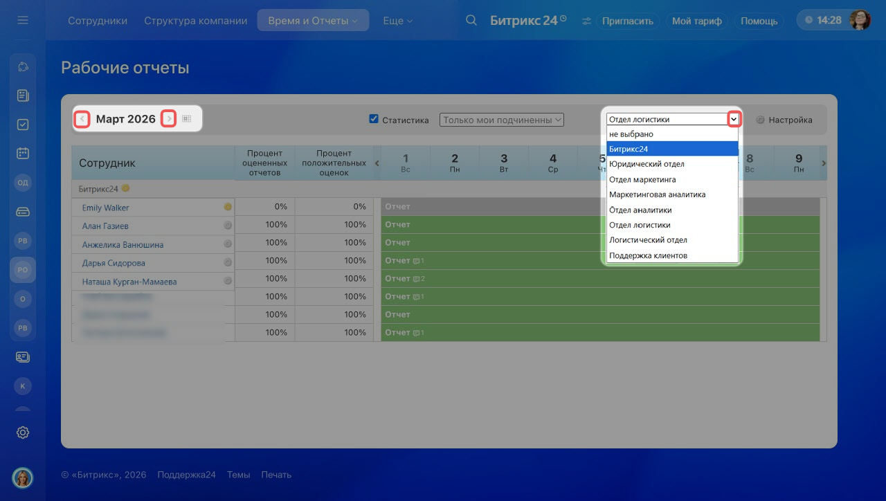Click the search magnifier icon
Viewport: 886px width, 501px height.
(471, 21)
